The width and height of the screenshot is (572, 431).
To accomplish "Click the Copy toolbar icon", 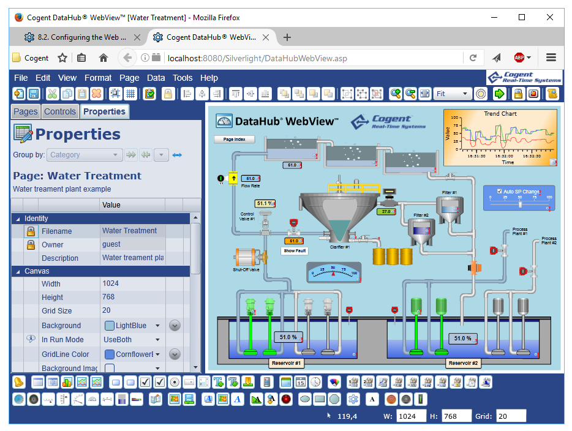I will (67, 94).
